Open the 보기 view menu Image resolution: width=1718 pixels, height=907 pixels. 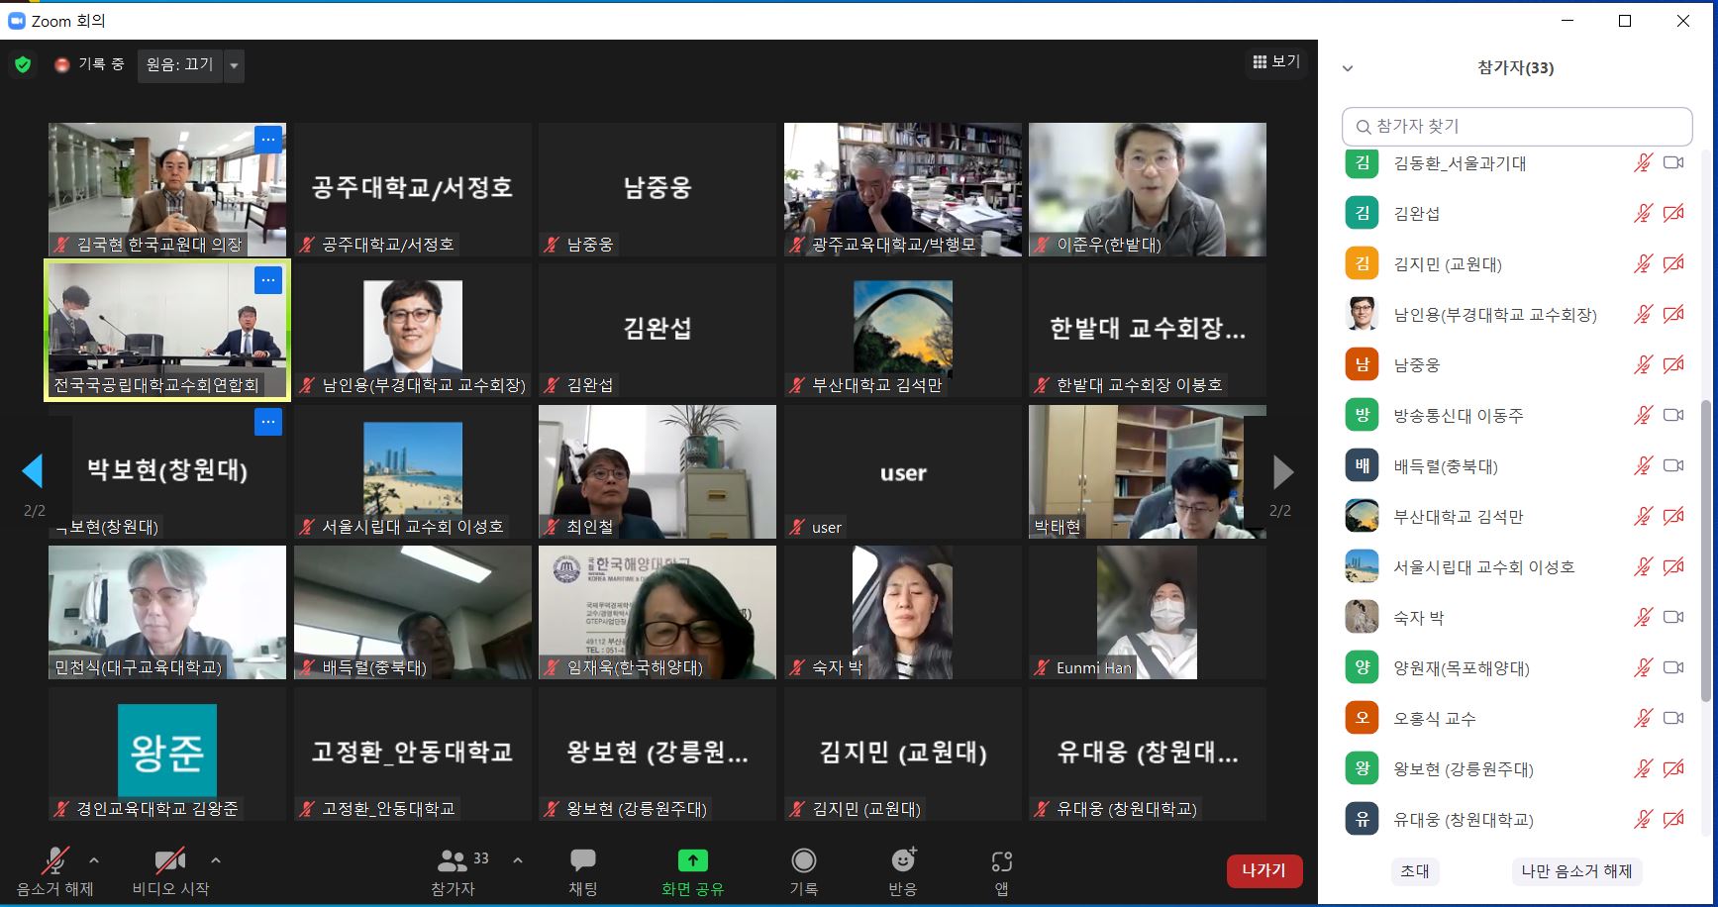tap(1276, 61)
